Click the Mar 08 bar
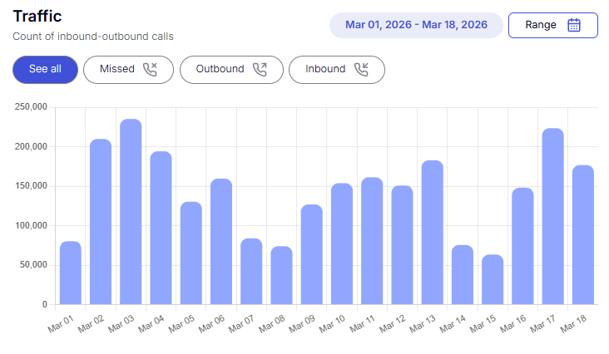The width and height of the screenshot is (609, 354). [x=281, y=275]
